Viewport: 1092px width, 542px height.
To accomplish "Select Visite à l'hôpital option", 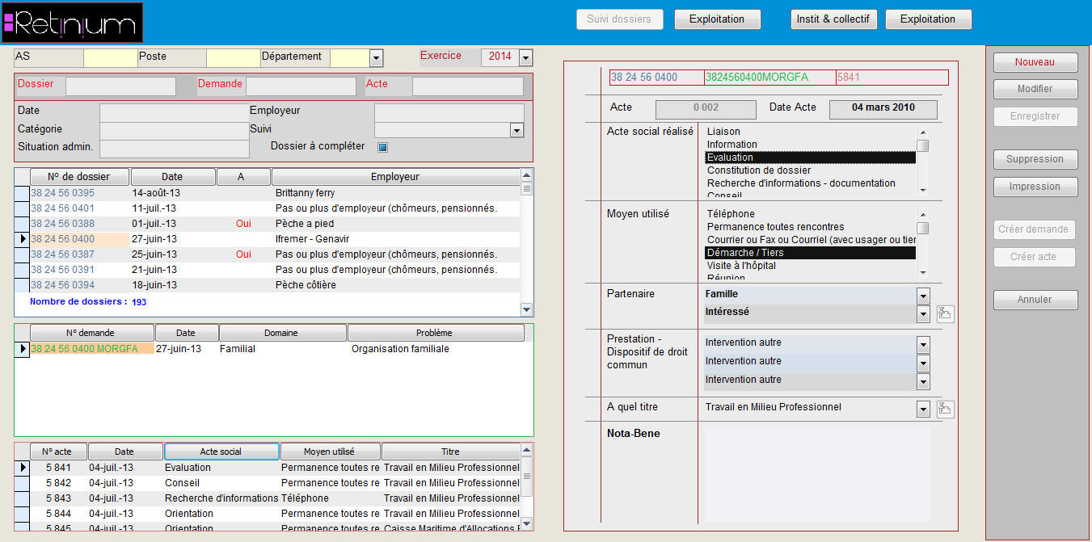I will click(x=811, y=266).
